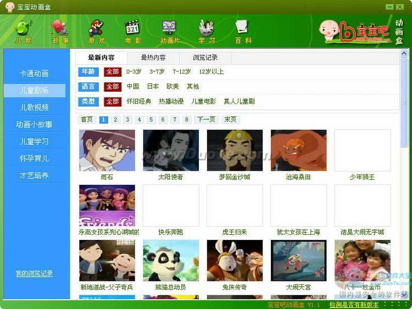The image size is (412, 309).
Task: Select 儿童学习 in the sidebar
Action: point(34,142)
